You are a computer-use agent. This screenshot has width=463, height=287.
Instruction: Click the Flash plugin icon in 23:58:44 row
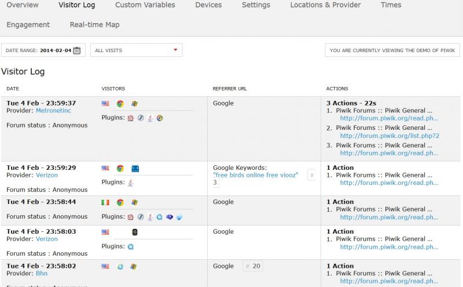pos(141,217)
